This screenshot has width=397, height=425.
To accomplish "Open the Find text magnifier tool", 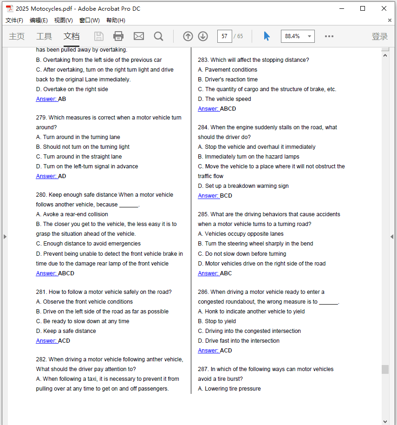I will point(158,36).
